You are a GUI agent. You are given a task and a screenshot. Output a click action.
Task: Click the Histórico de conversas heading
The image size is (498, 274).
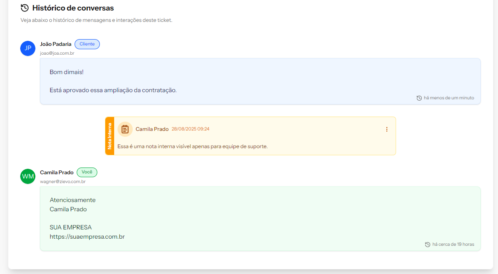(x=73, y=8)
